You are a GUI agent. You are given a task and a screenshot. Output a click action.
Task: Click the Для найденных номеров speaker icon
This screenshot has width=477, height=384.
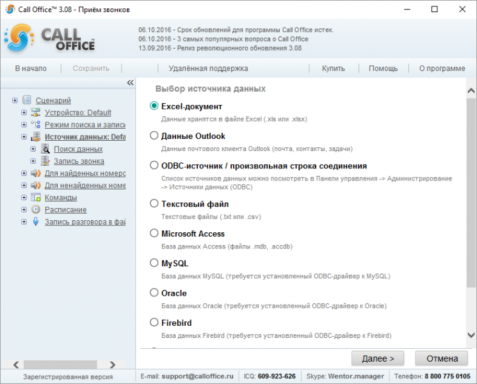pyautogui.click(x=36, y=173)
